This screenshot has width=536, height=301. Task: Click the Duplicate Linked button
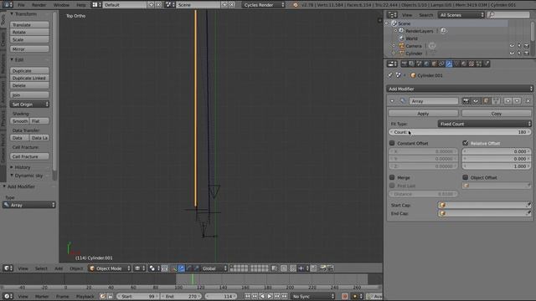(29, 78)
